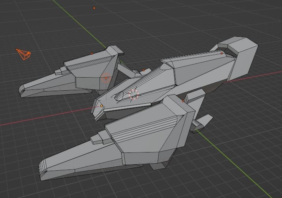Click the isolated origin dot above the model
282x198 pixels.
[94, 8]
